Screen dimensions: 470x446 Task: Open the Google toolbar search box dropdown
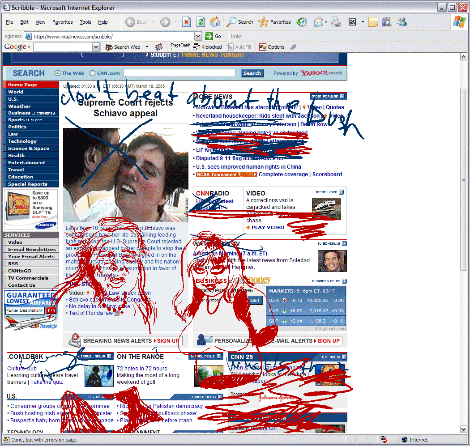coord(96,47)
